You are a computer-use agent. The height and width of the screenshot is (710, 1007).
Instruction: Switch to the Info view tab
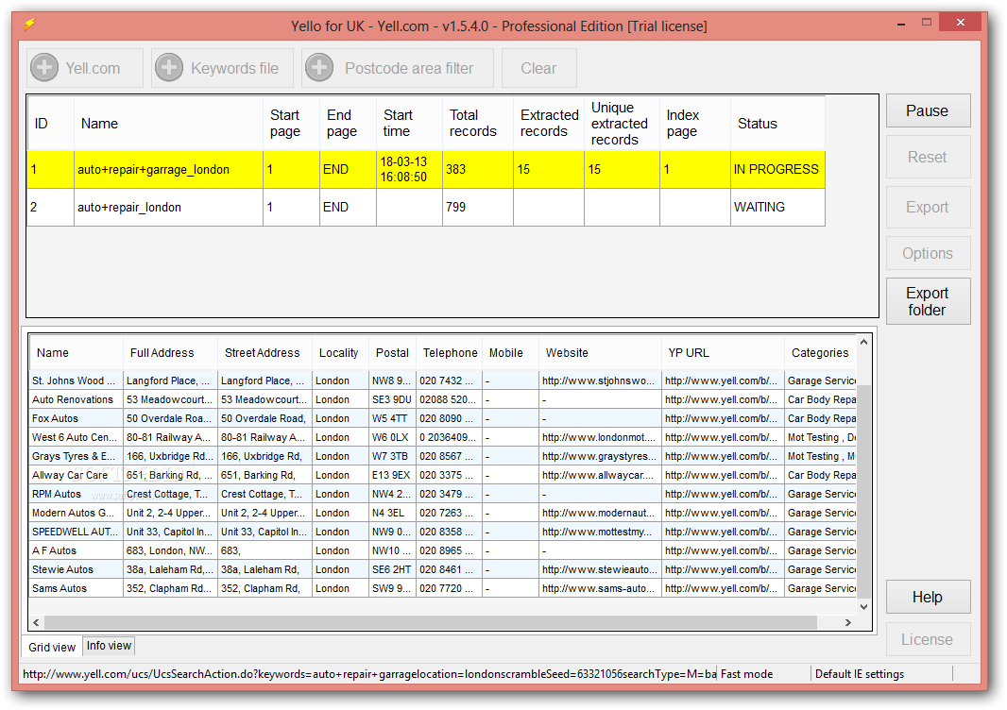110,646
